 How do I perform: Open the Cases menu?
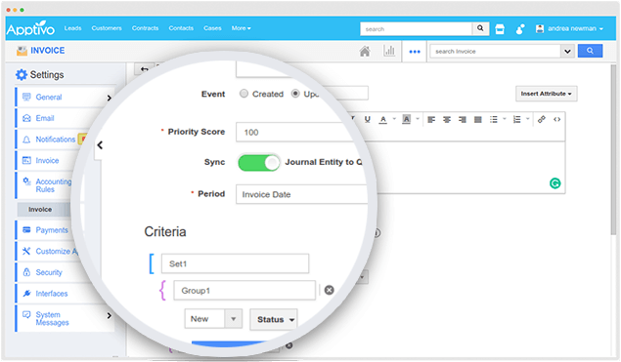212,28
